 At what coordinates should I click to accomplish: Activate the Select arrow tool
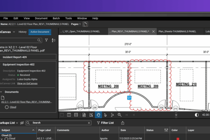tap(106, 115)
